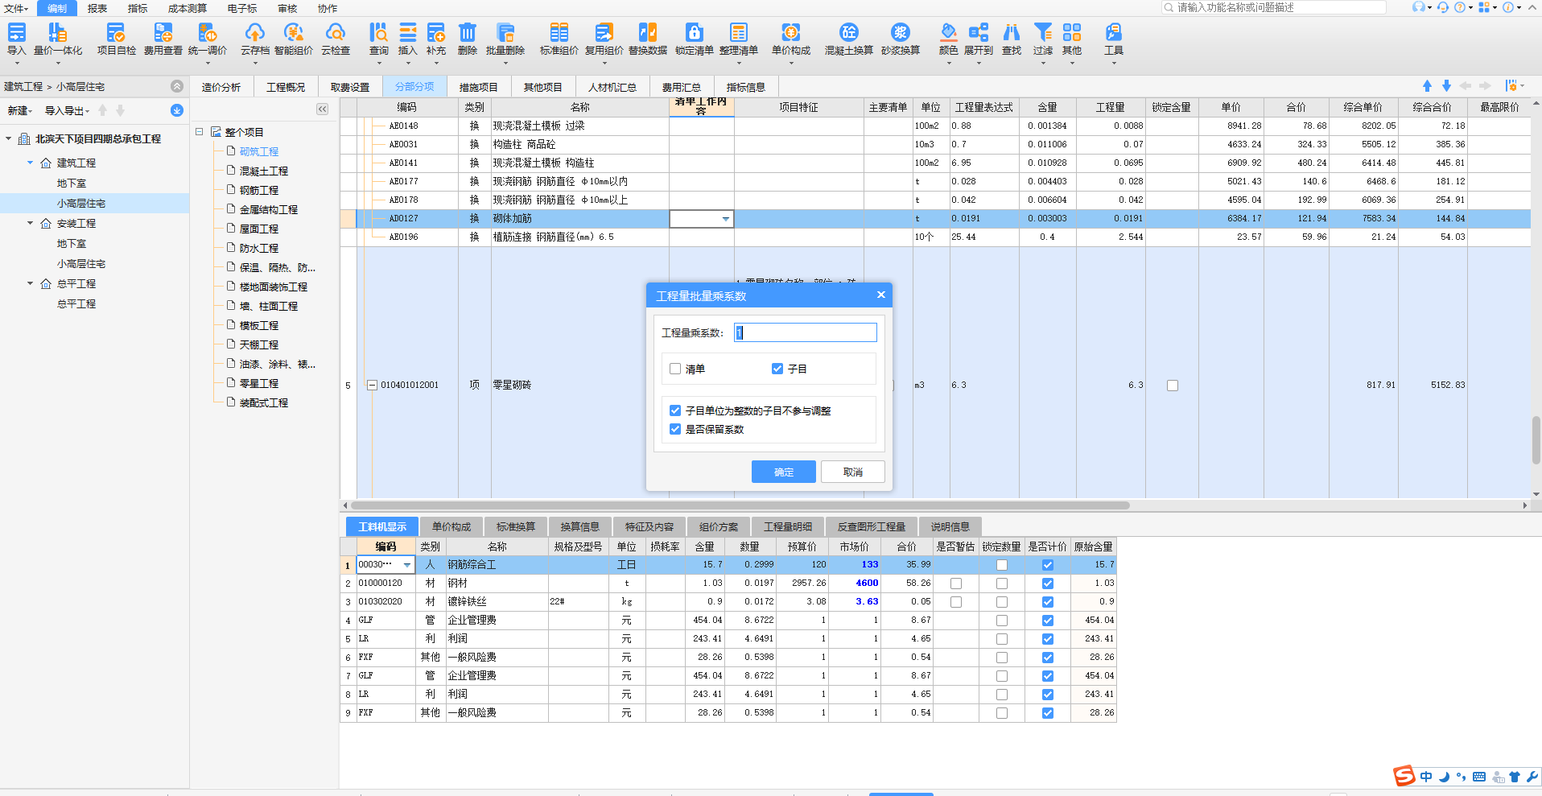Collapse the 整个项目 tree node
This screenshot has height=796, width=1542.
point(200,131)
